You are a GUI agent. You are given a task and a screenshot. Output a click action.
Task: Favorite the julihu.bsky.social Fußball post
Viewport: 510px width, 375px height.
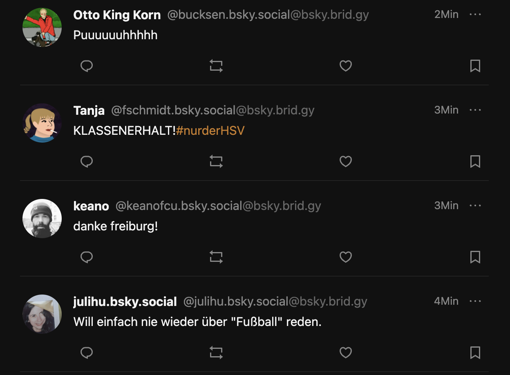[346, 353]
